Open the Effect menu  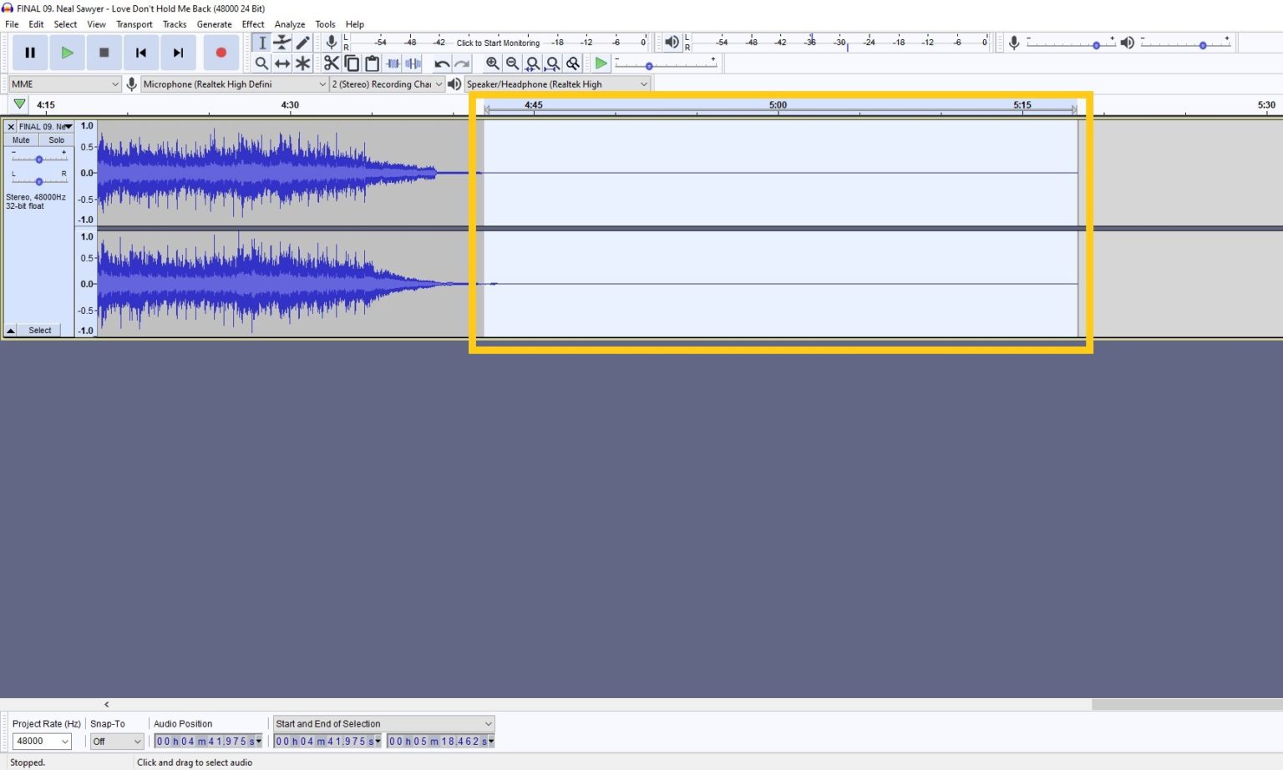pyautogui.click(x=252, y=23)
